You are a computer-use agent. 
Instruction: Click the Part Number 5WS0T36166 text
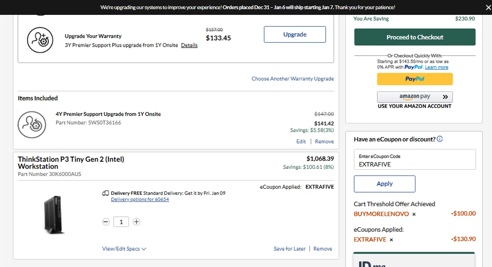point(88,122)
